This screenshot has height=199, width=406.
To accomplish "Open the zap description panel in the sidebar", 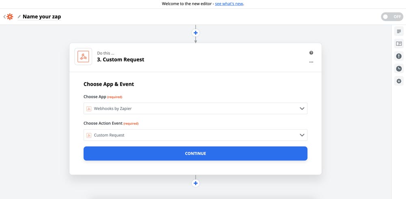I will tap(399, 31).
